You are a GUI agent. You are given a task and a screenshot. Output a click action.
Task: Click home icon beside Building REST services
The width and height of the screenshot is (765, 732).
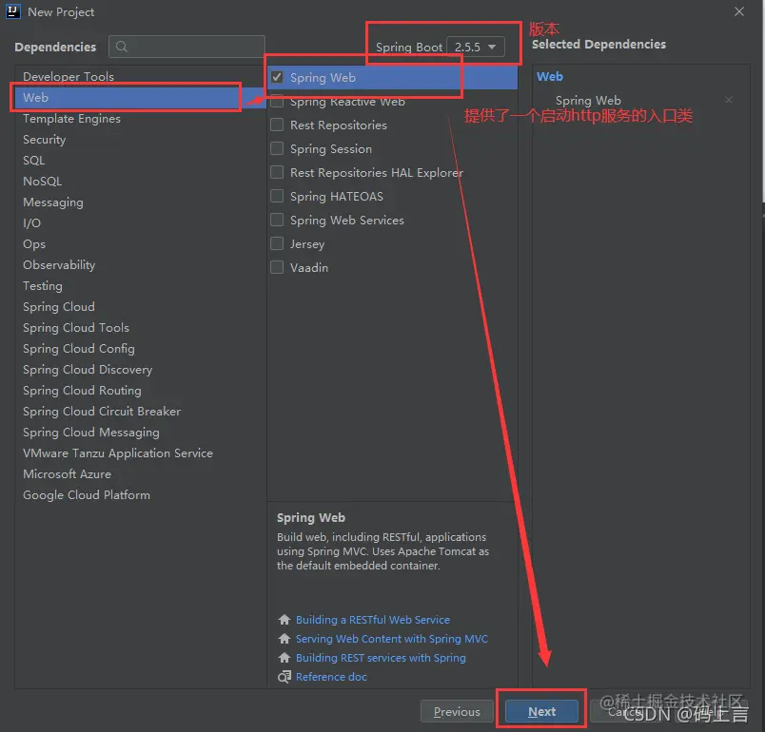click(x=284, y=658)
